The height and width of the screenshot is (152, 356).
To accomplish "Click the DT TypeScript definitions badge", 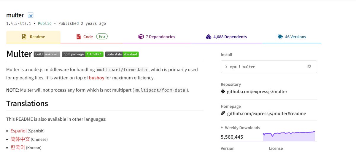I will [31, 15].
